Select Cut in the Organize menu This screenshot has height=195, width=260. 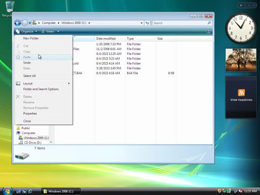click(x=44, y=46)
